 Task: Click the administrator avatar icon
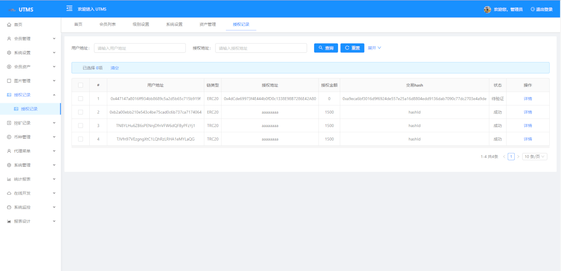488,9
